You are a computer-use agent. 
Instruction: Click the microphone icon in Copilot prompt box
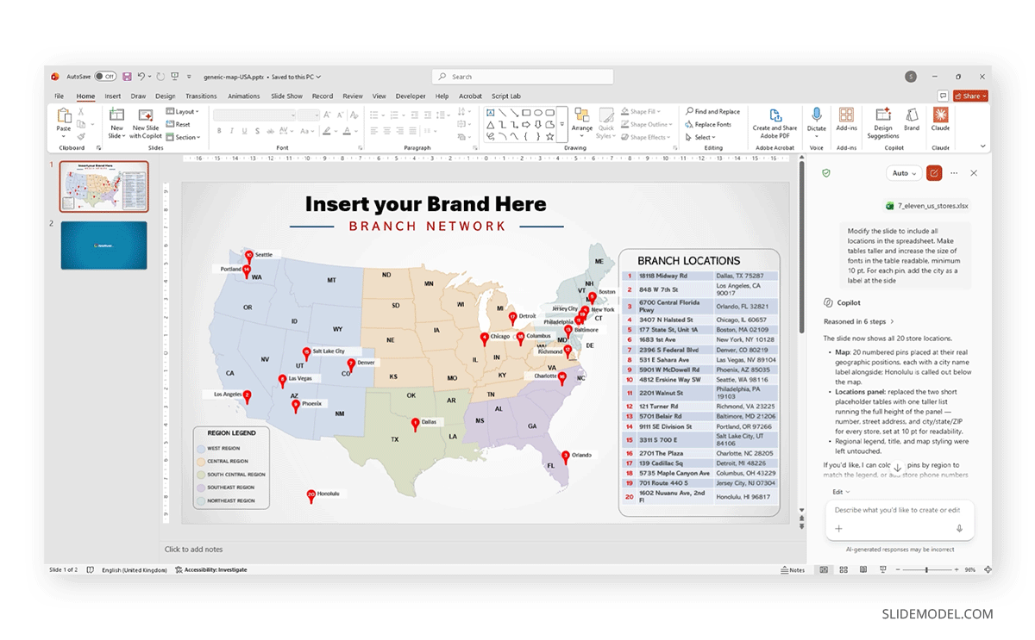coord(959,528)
